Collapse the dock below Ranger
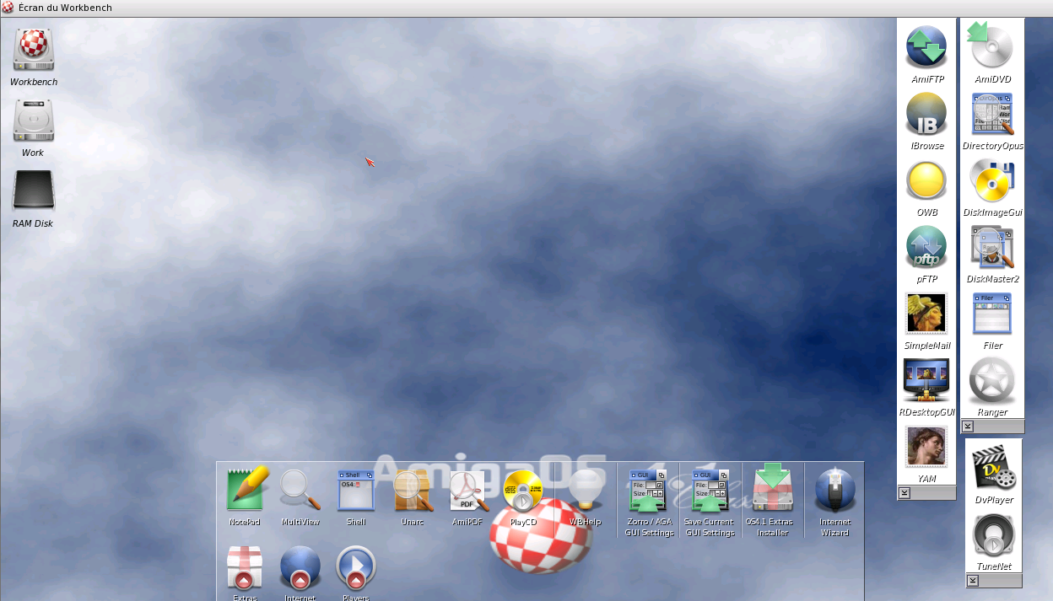Image resolution: width=1053 pixels, height=601 pixels. [968, 427]
